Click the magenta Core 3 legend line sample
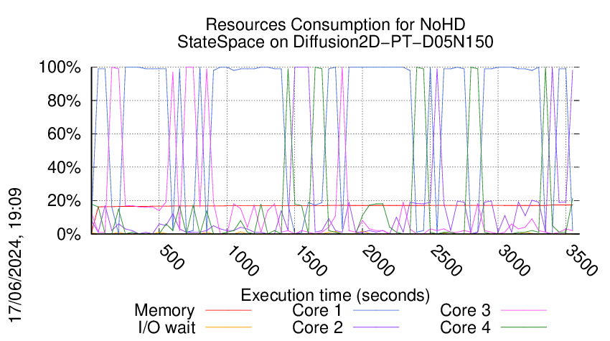The image size is (610, 341). point(524,310)
